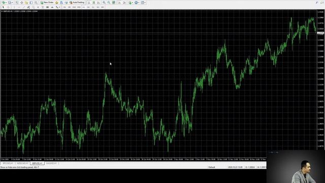
Task: Expand the Indicators dropdown arrow
Action: click(x=133, y=3)
